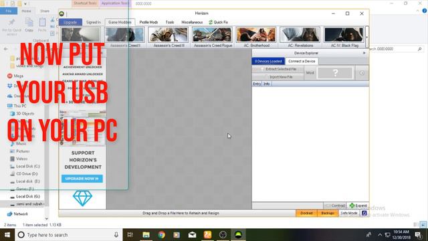Open Task View from the taskbar

coord(130,235)
